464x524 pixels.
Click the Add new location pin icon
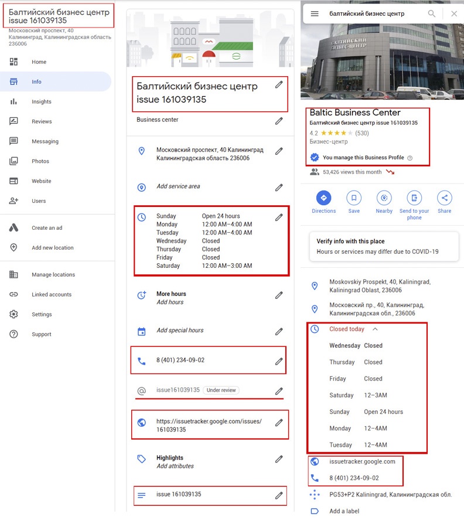point(13,247)
